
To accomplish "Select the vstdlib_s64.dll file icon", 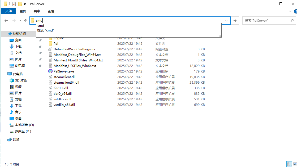I will pos(50,105).
